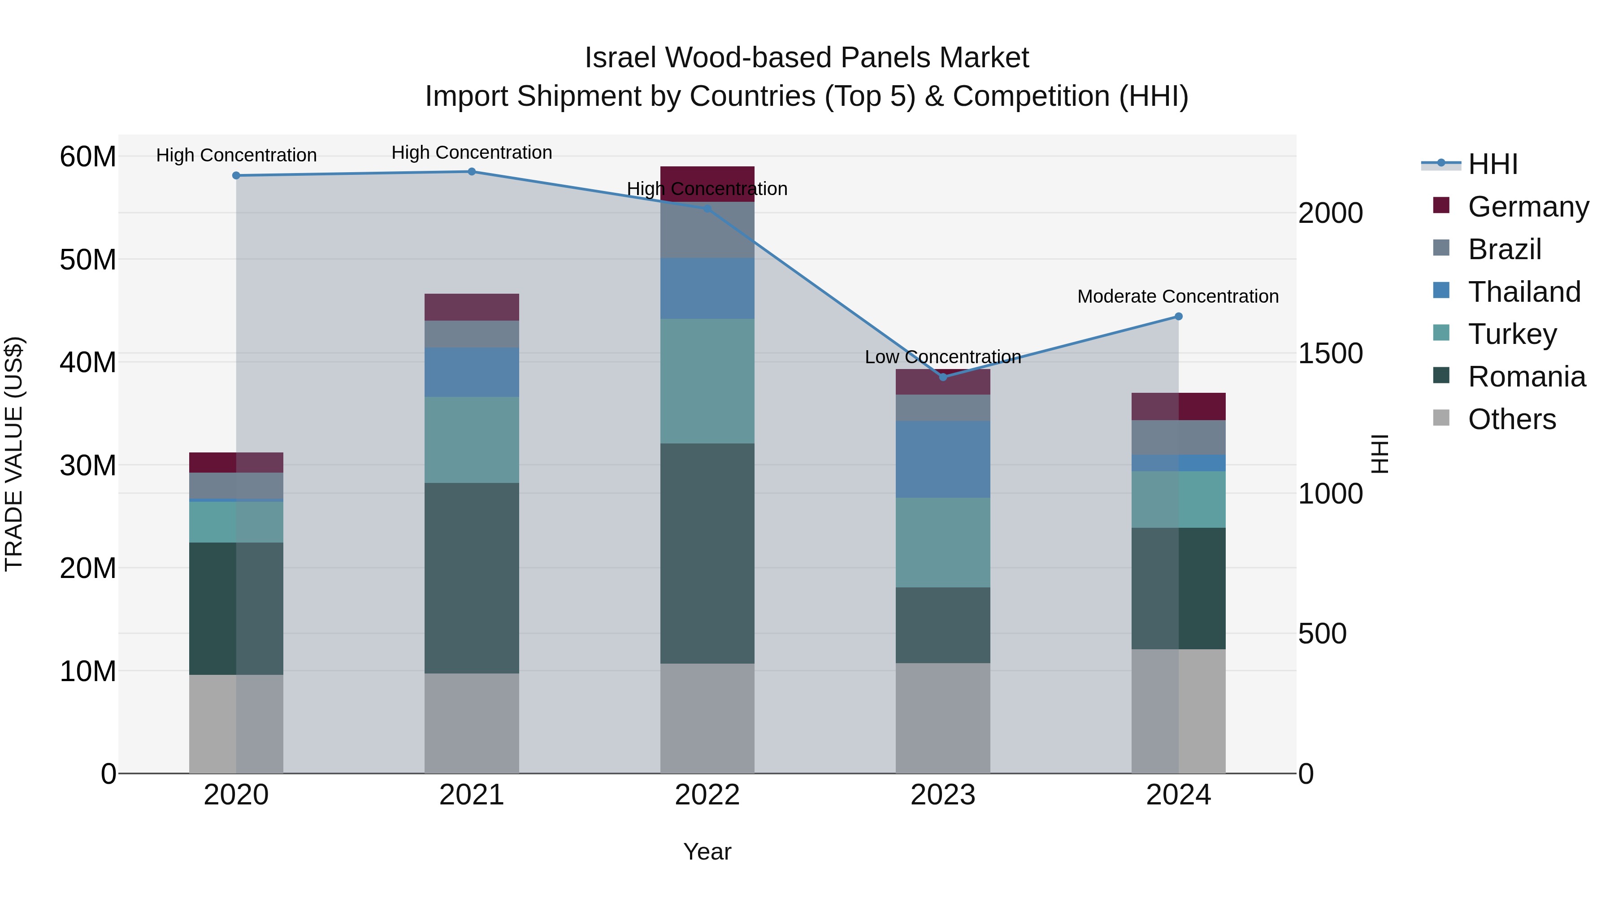
Task: Click the Romania segment of 2021 bar
Action: click(472, 578)
